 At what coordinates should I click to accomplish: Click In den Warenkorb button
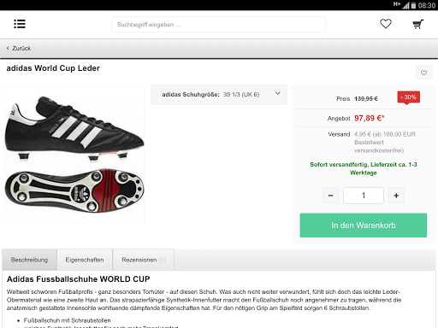coord(364,225)
